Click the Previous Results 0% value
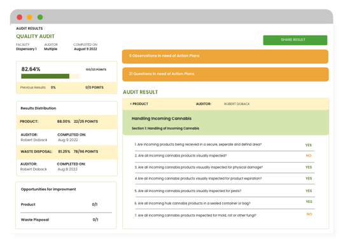350x243 pixels. (53, 88)
